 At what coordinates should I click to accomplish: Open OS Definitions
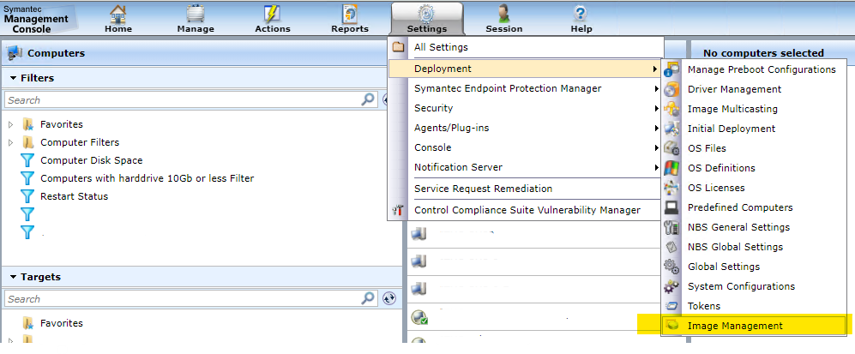pyautogui.click(x=721, y=168)
